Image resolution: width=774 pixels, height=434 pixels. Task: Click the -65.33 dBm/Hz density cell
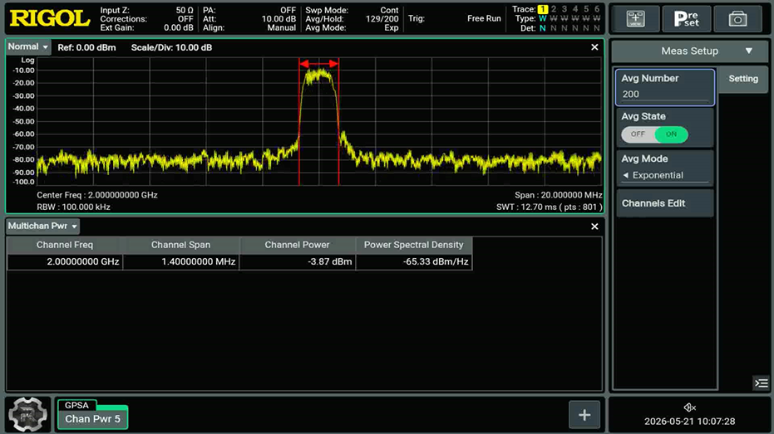click(414, 261)
